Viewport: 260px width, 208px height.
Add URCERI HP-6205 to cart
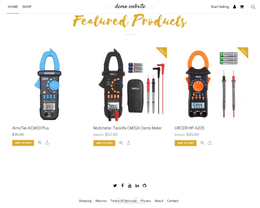[186, 143]
